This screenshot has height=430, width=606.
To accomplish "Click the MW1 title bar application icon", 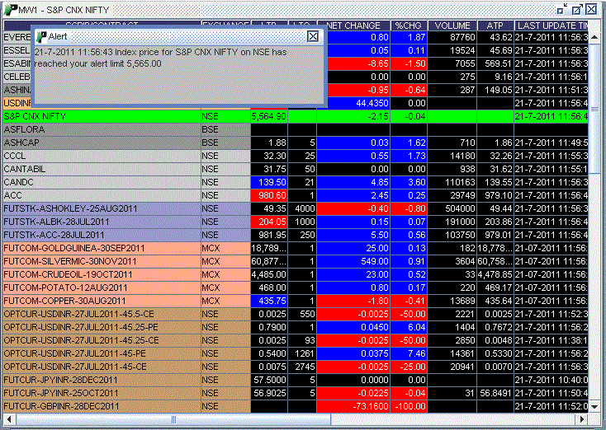I will (8, 8).
